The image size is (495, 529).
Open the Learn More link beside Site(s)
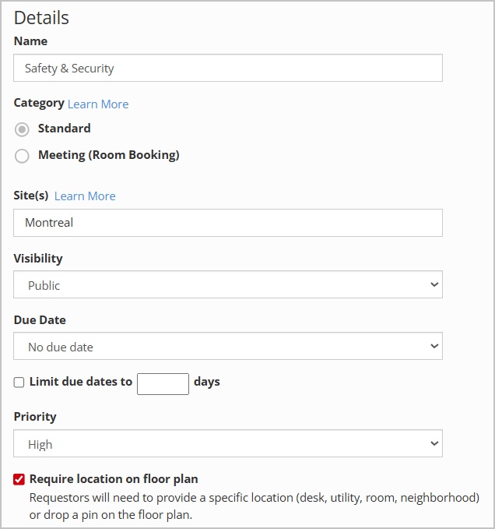coord(85,196)
